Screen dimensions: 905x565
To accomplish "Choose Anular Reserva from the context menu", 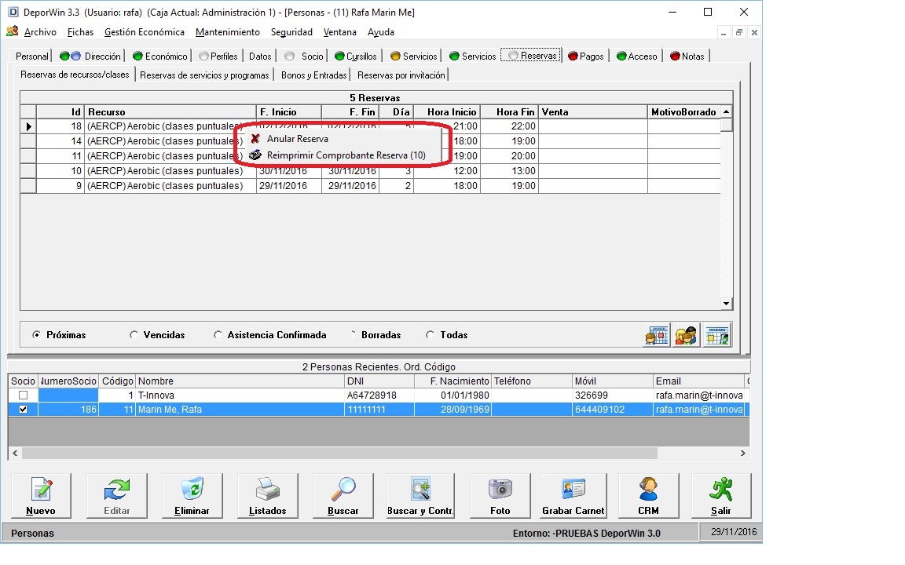I will tap(297, 139).
